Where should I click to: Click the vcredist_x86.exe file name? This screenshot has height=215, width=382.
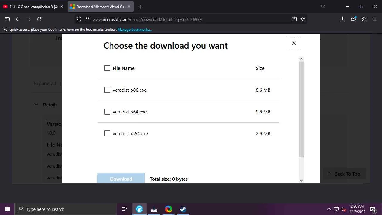(130, 90)
